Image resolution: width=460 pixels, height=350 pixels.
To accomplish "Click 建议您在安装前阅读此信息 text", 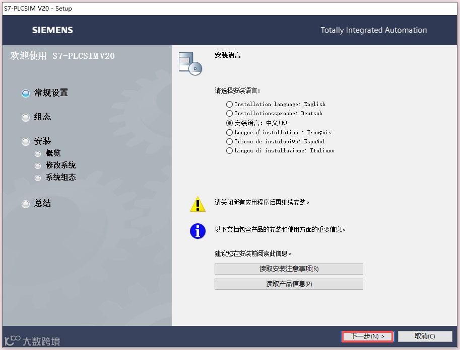I will 253,253.
